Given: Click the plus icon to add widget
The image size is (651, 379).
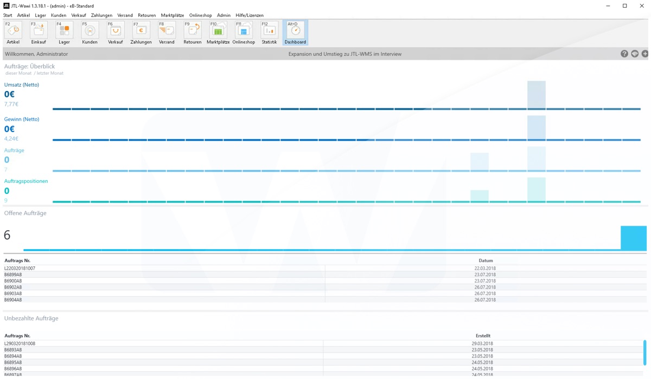Looking at the screenshot, I should pyautogui.click(x=645, y=54).
